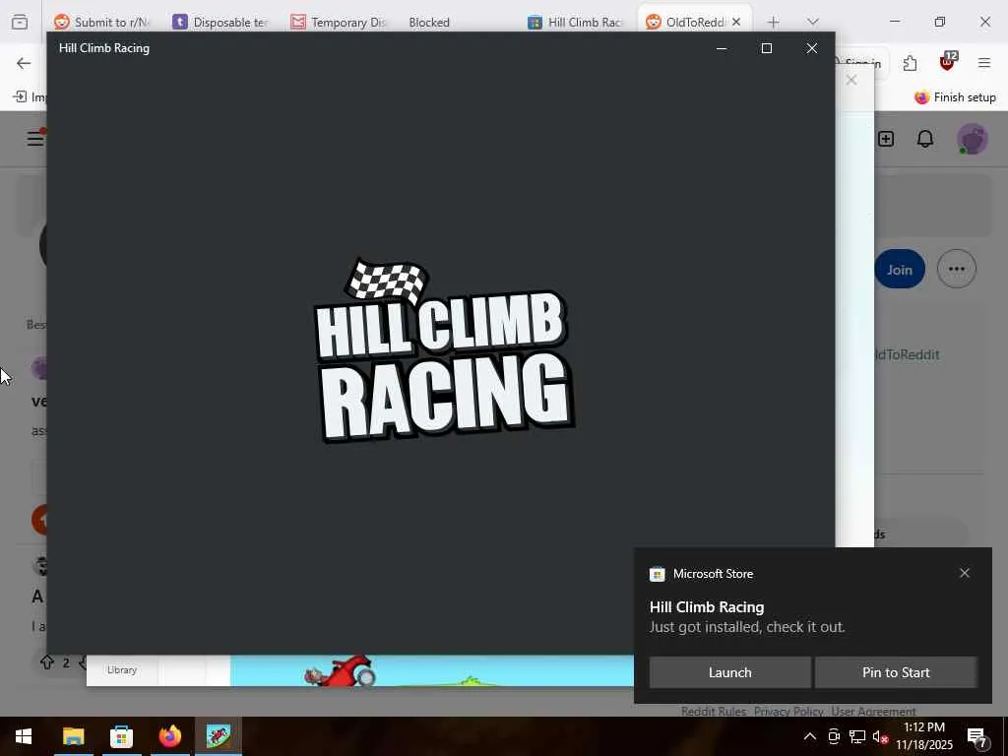
Task: Maximize the Hill Climb Racing window
Action: pos(766,48)
